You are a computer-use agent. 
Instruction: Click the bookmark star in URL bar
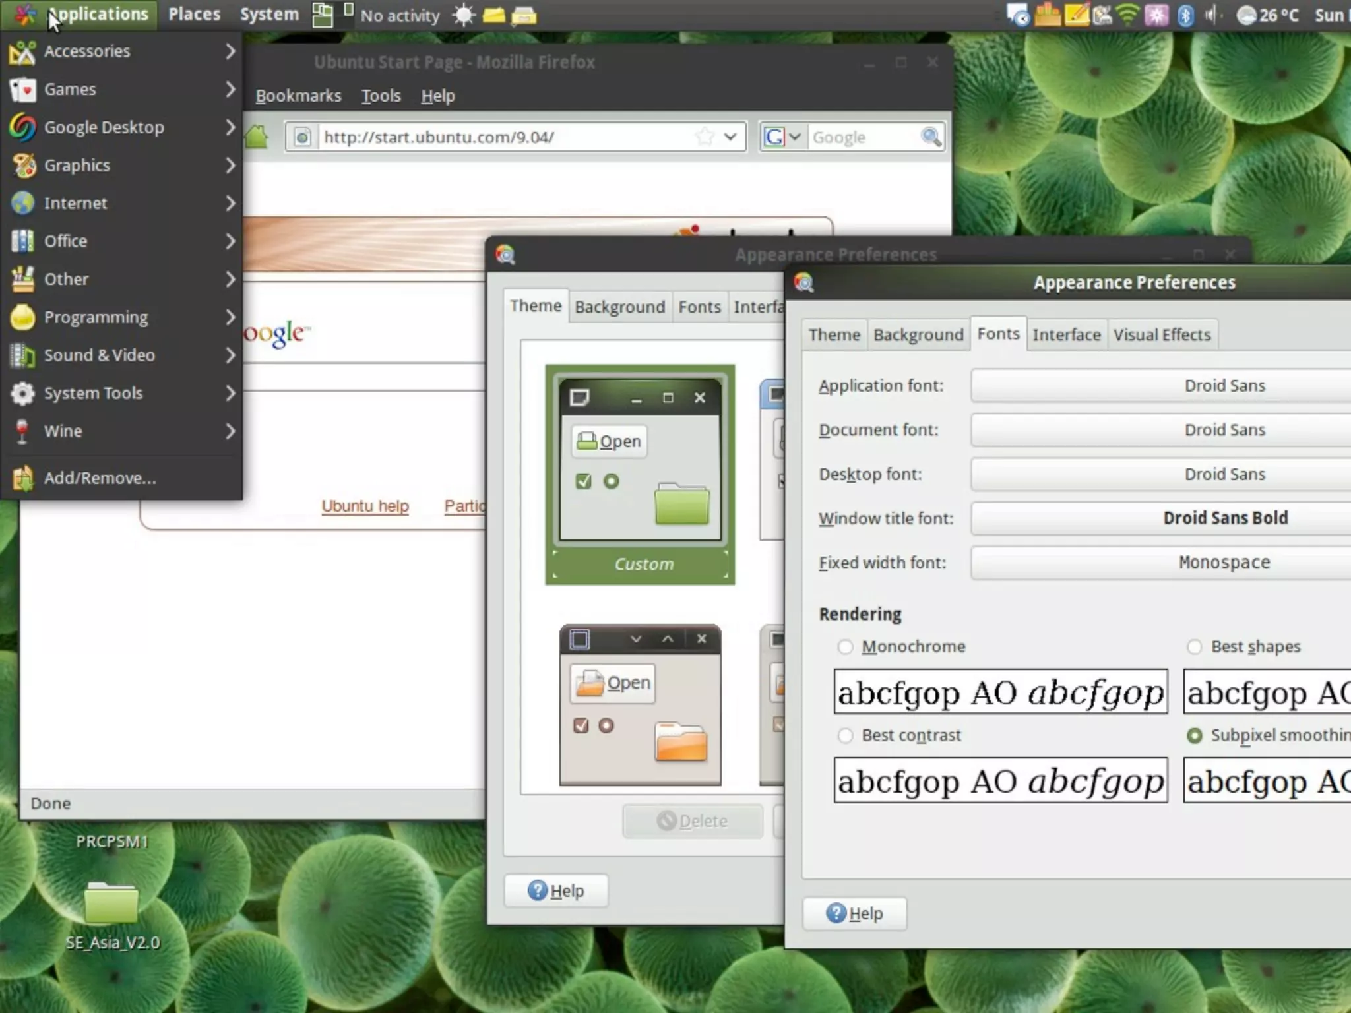tap(705, 137)
